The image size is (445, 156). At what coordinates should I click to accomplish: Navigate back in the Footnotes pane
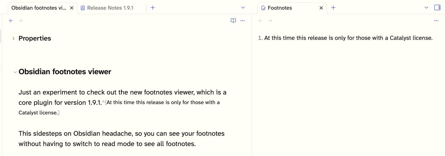[x=261, y=21]
